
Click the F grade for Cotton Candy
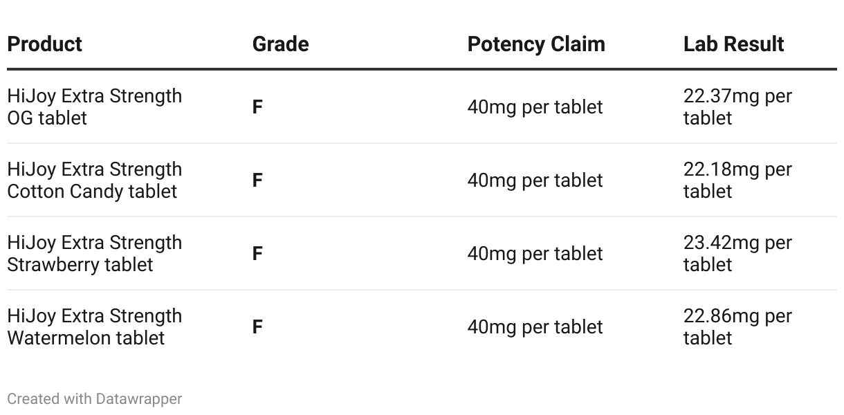(x=257, y=181)
